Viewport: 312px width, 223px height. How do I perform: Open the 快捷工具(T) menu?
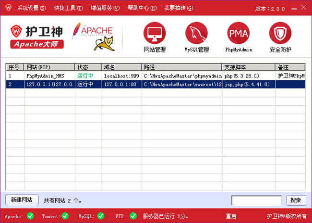pyautogui.click(x=69, y=8)
